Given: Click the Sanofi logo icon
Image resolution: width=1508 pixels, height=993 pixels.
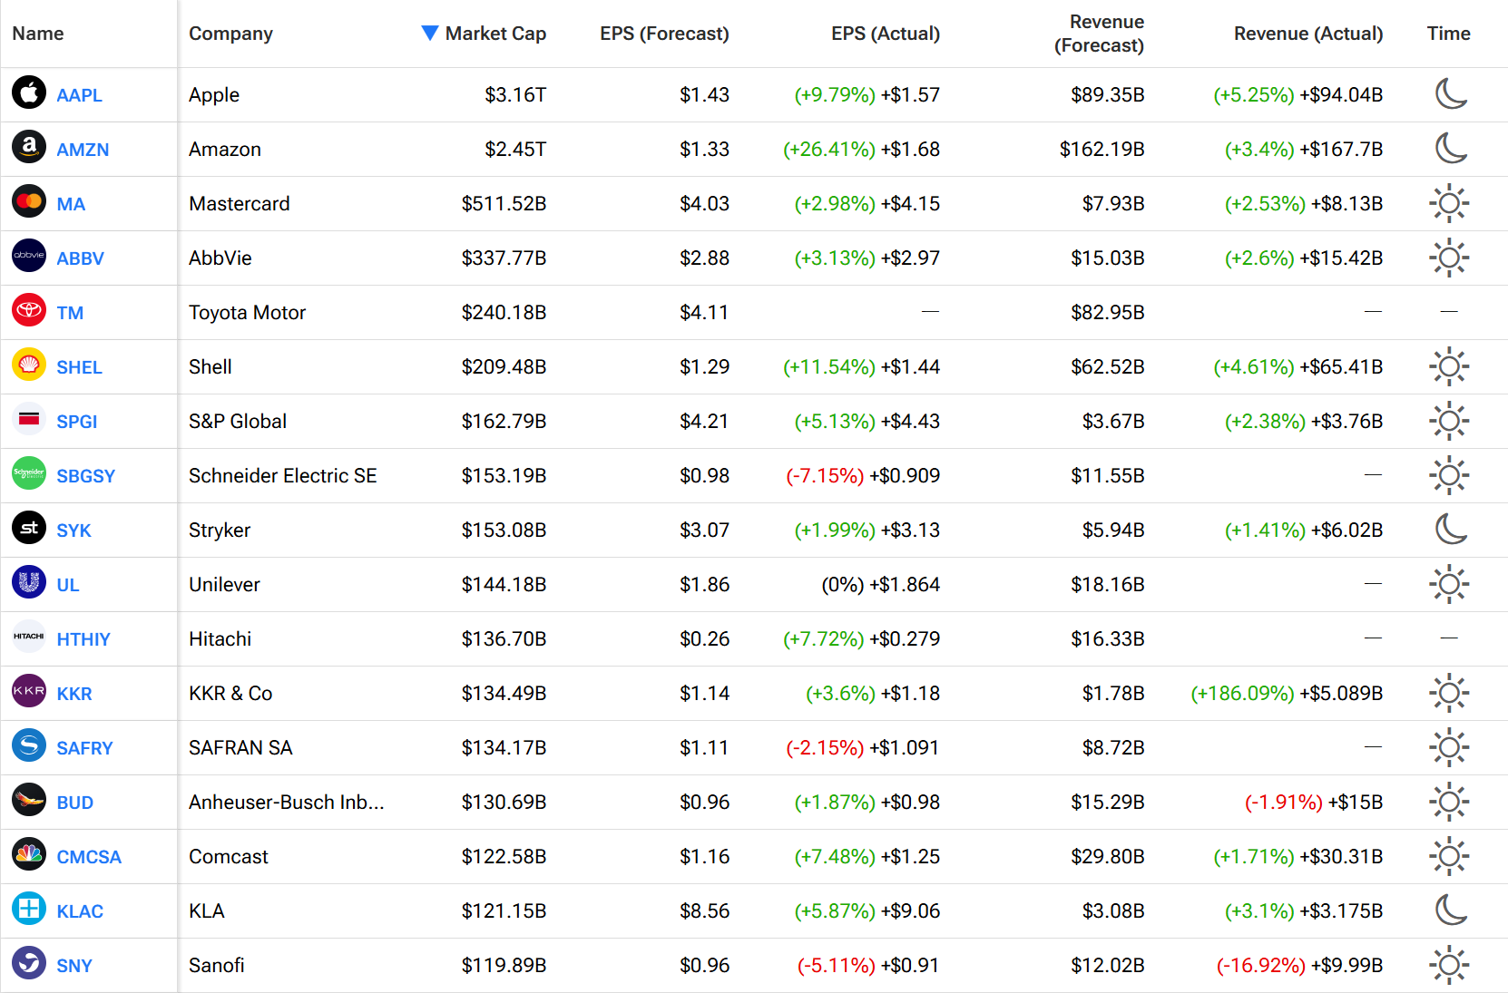Looking at the screenshot, I should tap(29, 963).
